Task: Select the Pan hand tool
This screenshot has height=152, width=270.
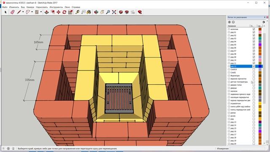Action: tap(102, 12)
